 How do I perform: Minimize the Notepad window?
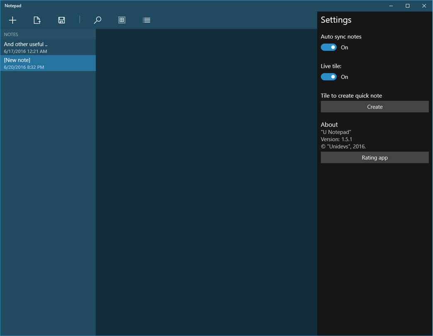pos(391,6)
